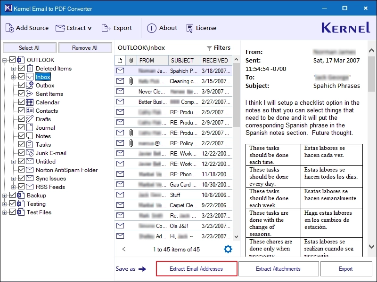
Task: Uncheck the Backup file checkbox
Action: coord(13,195)
